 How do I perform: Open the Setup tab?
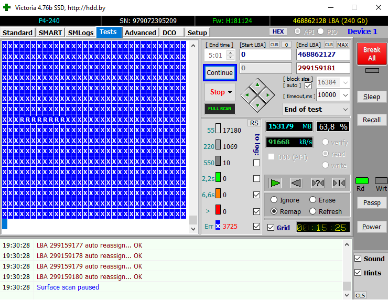[x=197, y=33]
